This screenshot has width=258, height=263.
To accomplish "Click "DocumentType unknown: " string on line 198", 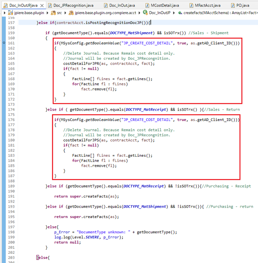I will pos(103,232).
